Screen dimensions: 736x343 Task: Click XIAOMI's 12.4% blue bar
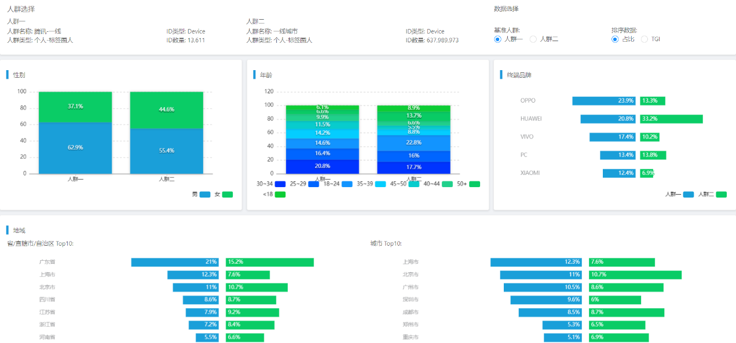[619, 173]
